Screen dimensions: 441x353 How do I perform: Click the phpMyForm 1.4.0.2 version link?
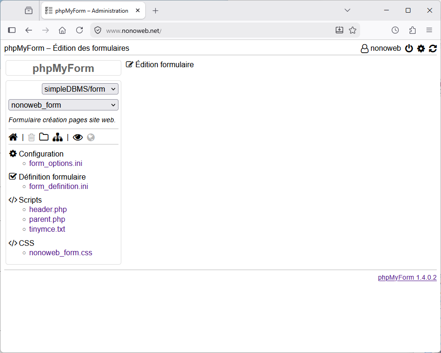(x=407, y=277)
